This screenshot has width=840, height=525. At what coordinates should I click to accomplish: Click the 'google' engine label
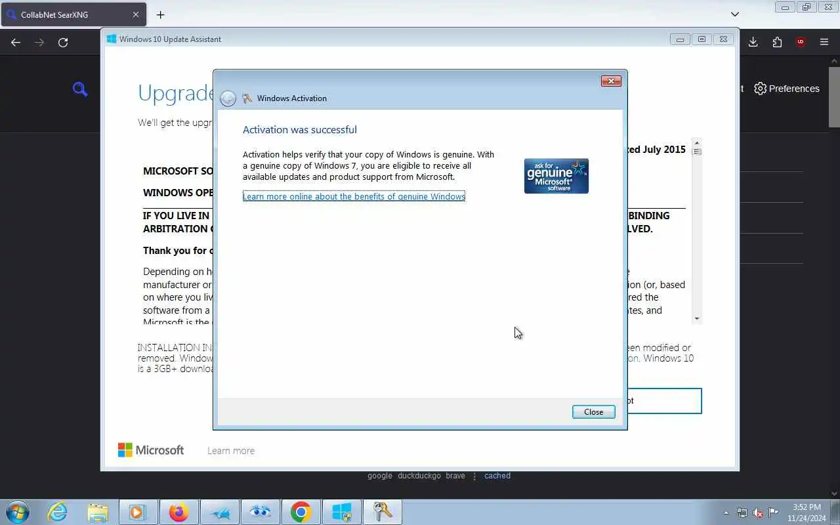pyautogui.click(x=380, y=476)
